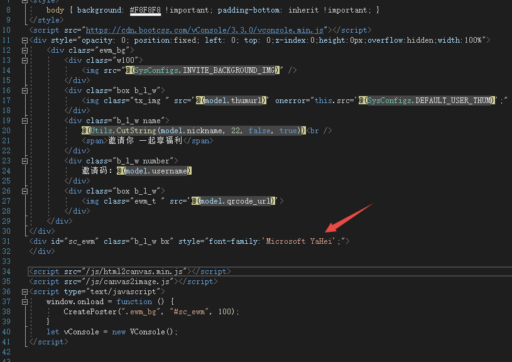This screenshot has height=362, width=512.
Task: Click the Utils.CutString call
Action: pos(193,131)
